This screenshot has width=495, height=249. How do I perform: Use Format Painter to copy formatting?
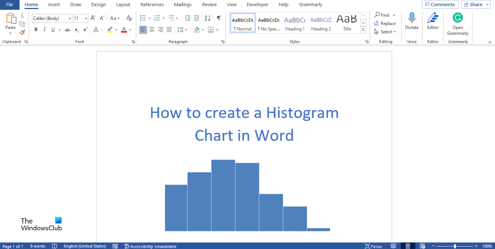tap(22, 32)
